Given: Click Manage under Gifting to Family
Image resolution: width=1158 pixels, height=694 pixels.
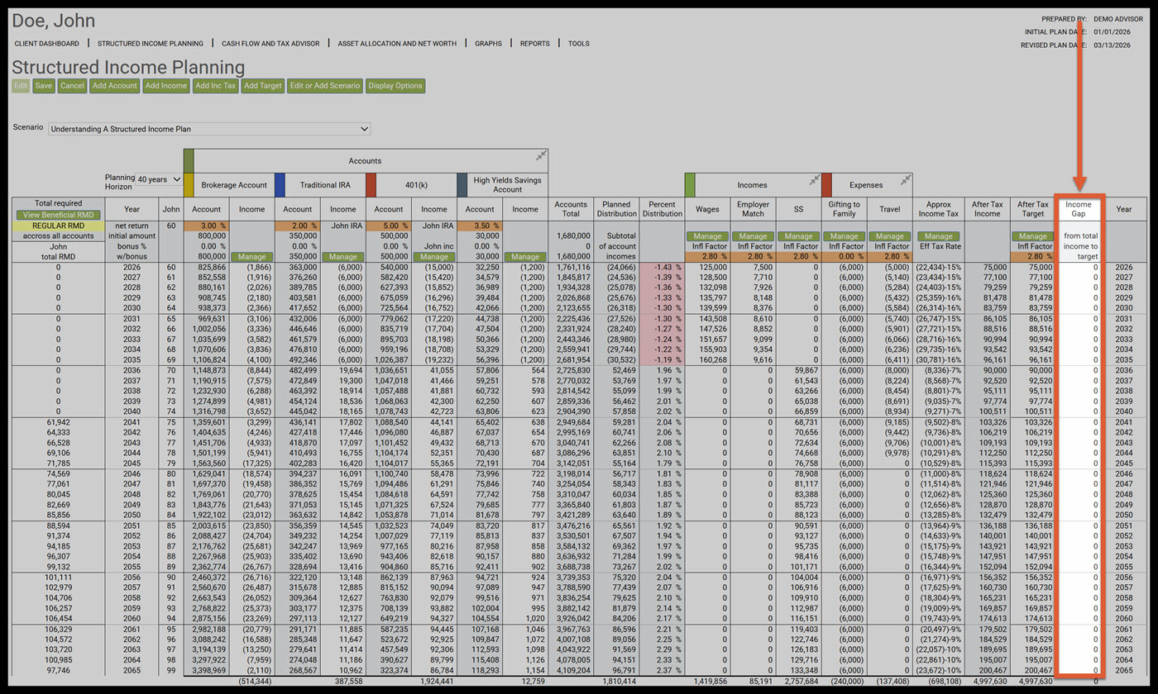Looking at the screenshot, I should pyautogui.click(x=845, y=236).
